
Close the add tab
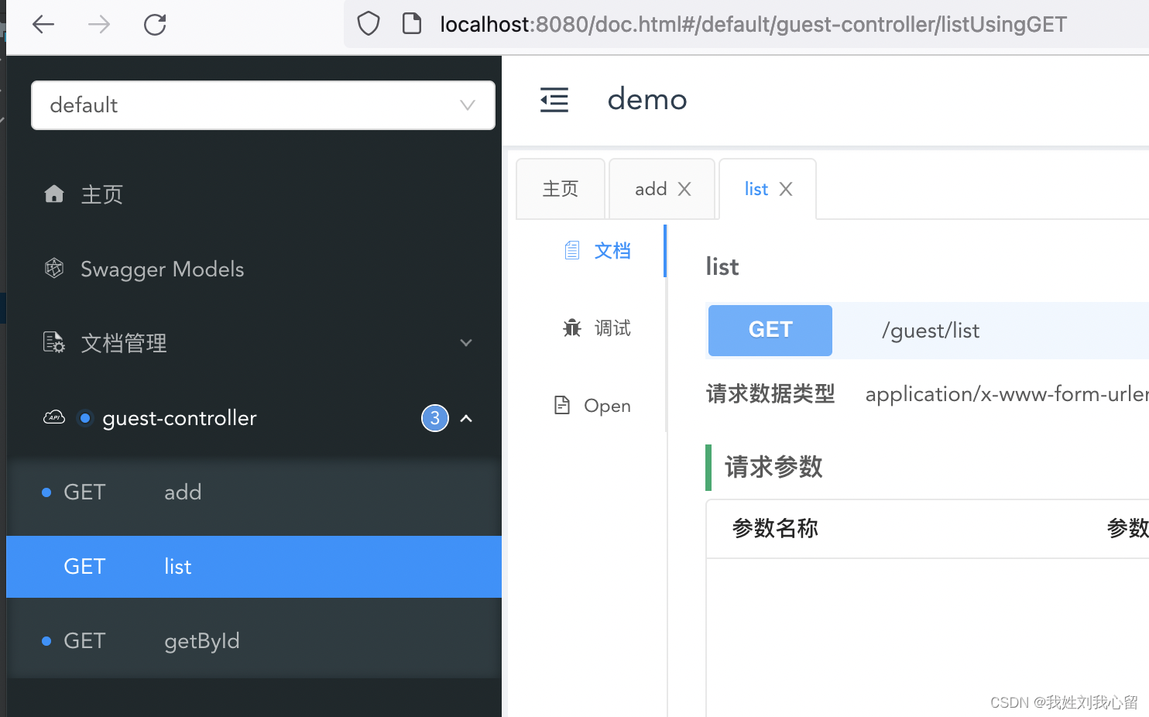point(684,189)
